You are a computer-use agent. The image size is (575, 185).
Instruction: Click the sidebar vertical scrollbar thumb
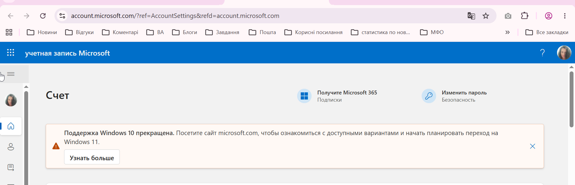point(26,138)
